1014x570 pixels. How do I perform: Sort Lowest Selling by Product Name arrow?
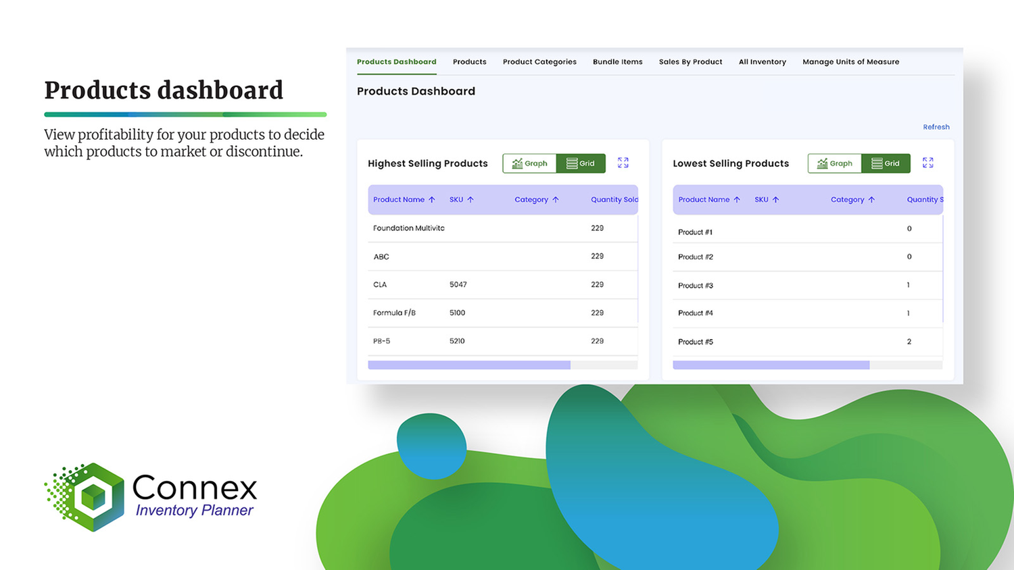737,200
